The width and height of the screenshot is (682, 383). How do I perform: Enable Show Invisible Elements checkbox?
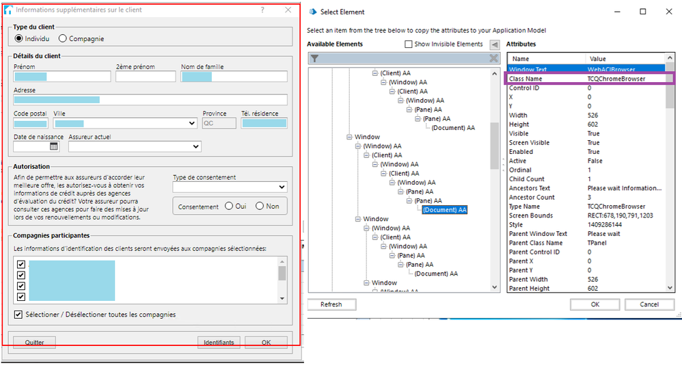click(x=409, y=44)
